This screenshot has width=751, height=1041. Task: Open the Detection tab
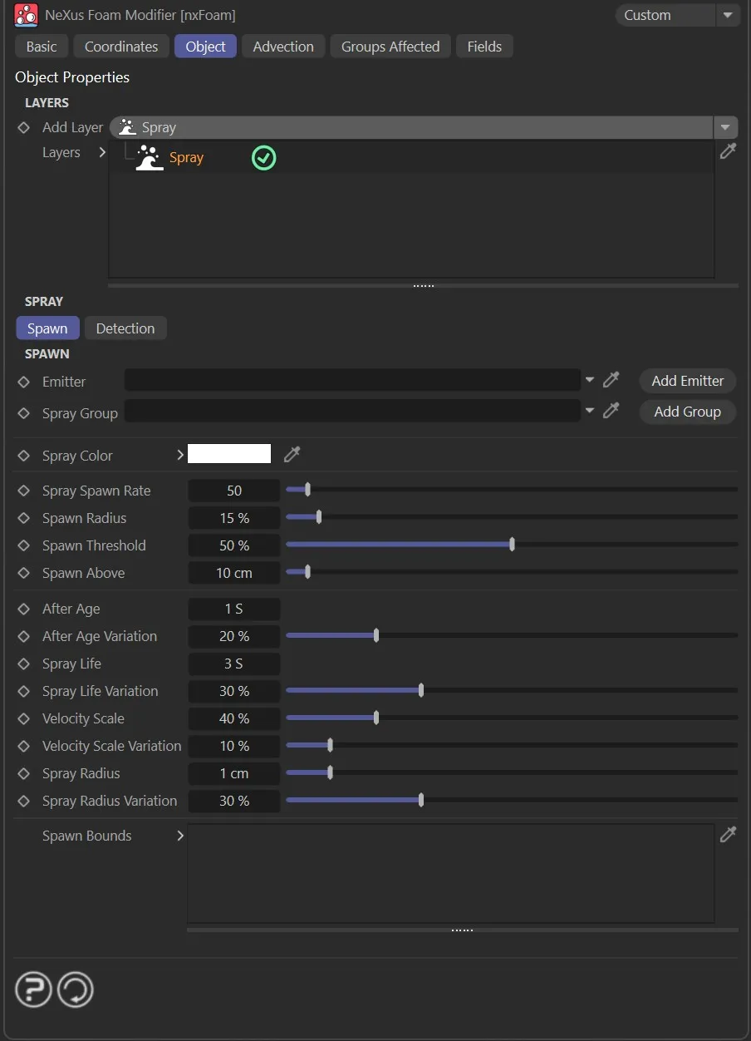125,328
